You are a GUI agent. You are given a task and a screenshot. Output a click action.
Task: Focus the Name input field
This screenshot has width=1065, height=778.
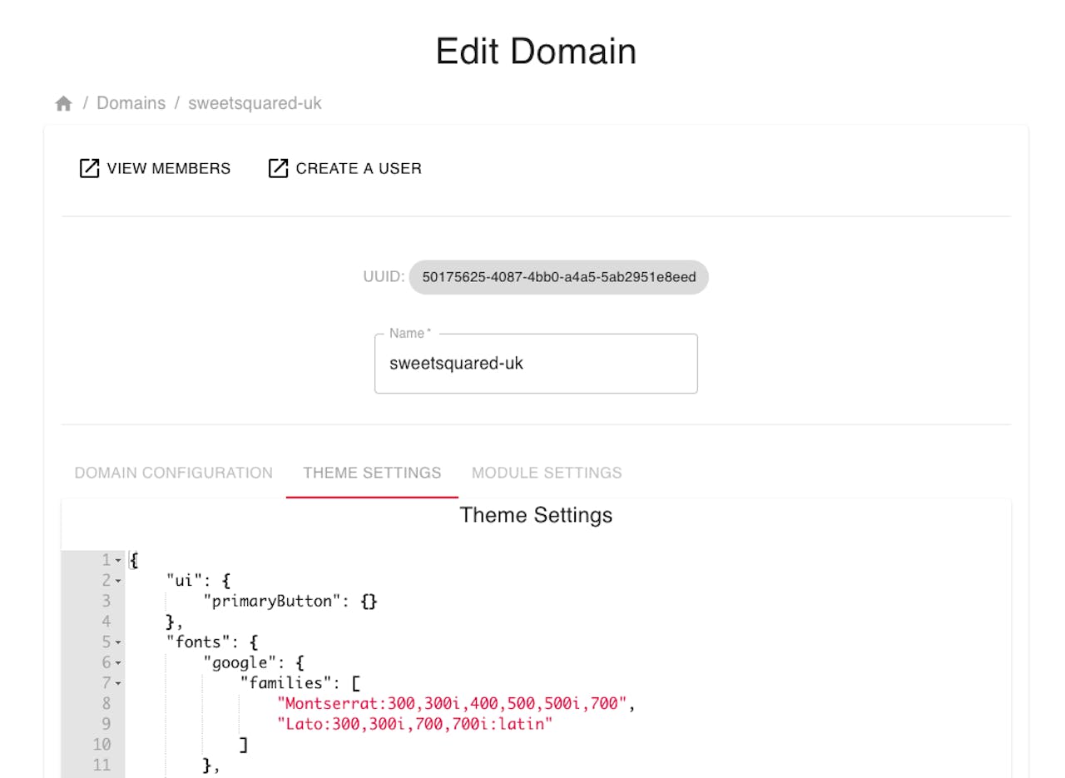536,364
